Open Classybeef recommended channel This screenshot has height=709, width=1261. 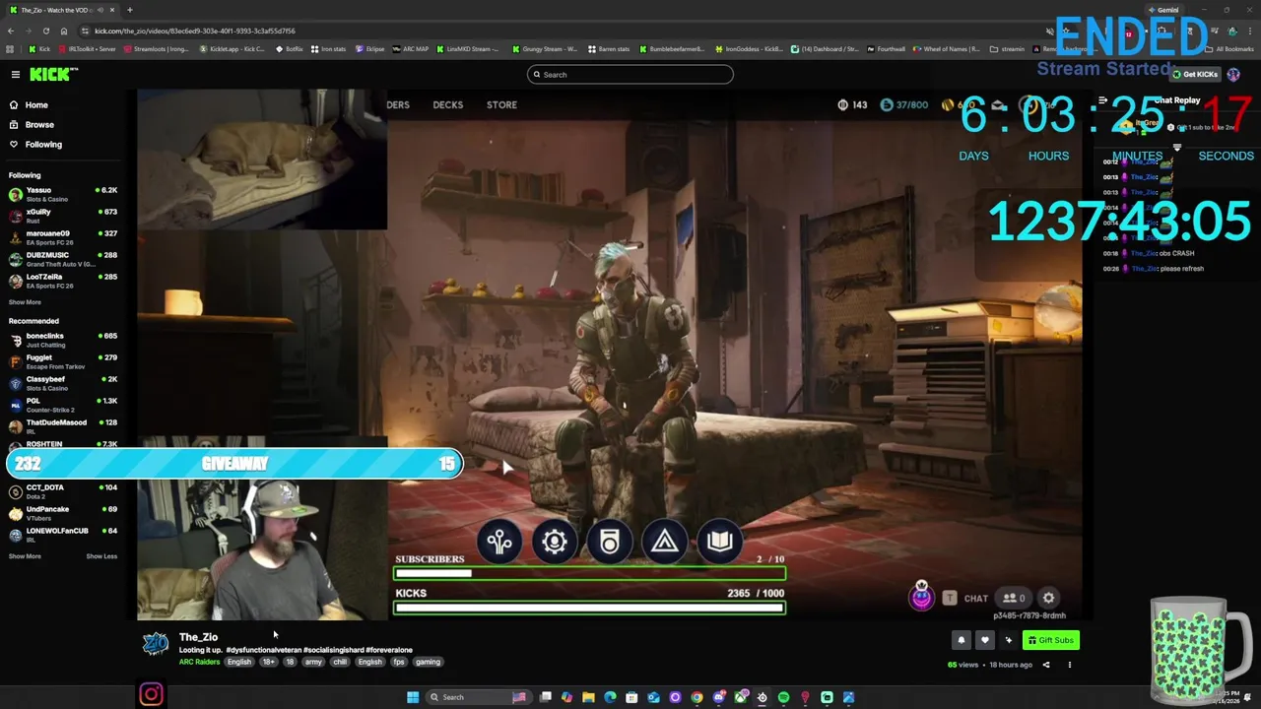[x=63, y=383]
